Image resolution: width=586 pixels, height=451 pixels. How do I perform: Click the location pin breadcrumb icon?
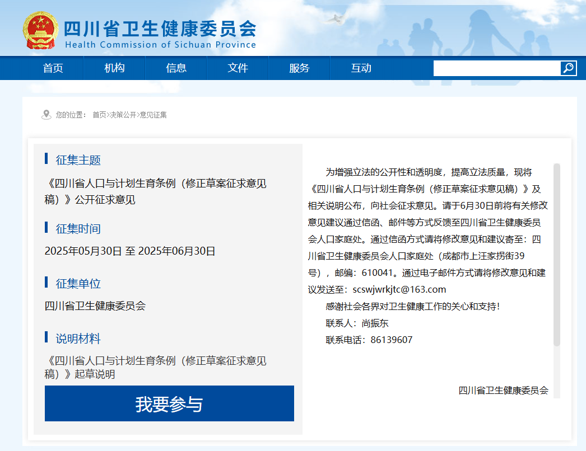tap(46, 115)
